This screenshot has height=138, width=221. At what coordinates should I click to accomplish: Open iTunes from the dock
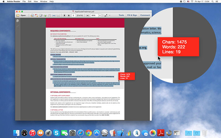[32, 133]
